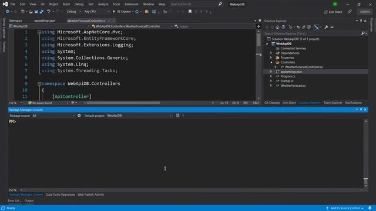
Task: Click the browser refresh icon in toolbar
Action: coord(137,12)
